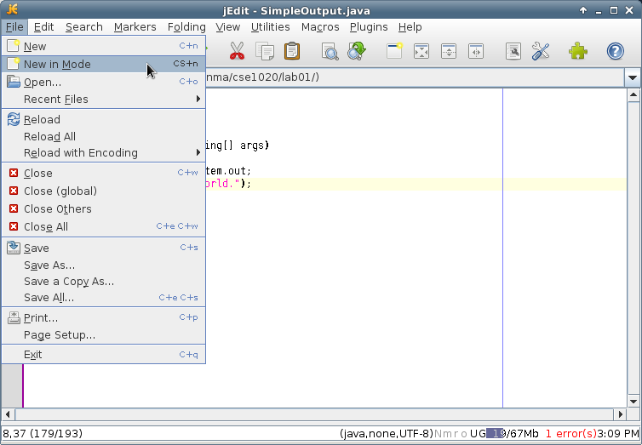Click the Cut scissors toolbar icon

237,51
